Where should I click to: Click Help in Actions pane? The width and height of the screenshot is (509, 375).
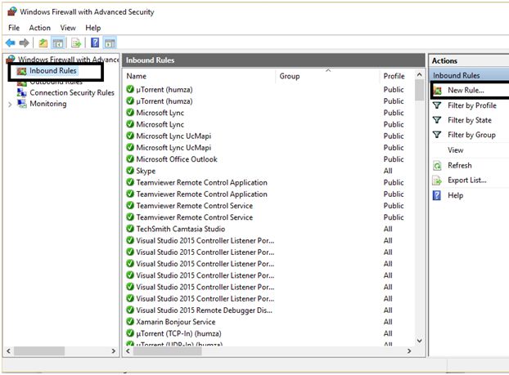(456, 195)
